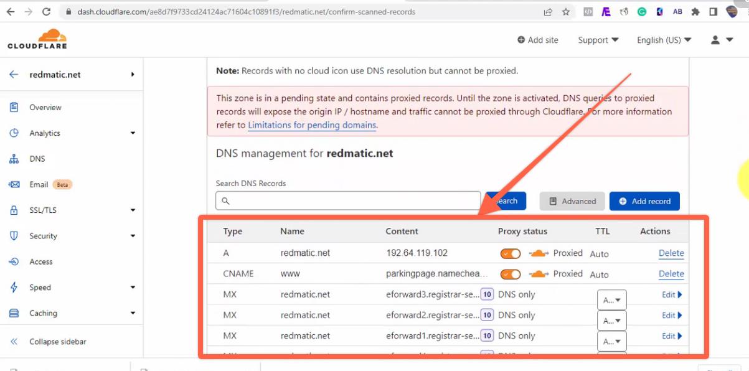Click the gray code-bracket extension icon

coord(588,12)
